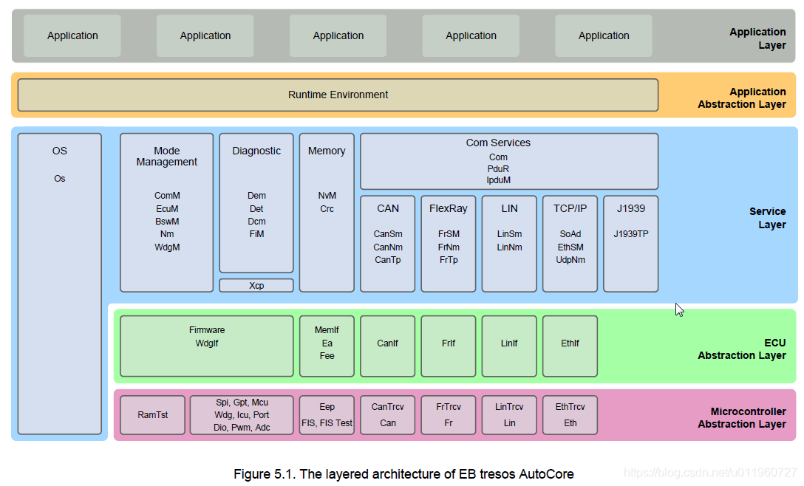Select the ECU Abstraction Layer label
Image resolution: width=804 pixels, height=486 pixels.
(741, 349)
